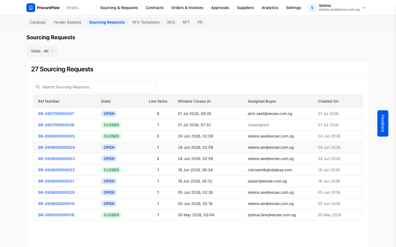
Task: Click the Ref Number column header
Action: [49, 101]
